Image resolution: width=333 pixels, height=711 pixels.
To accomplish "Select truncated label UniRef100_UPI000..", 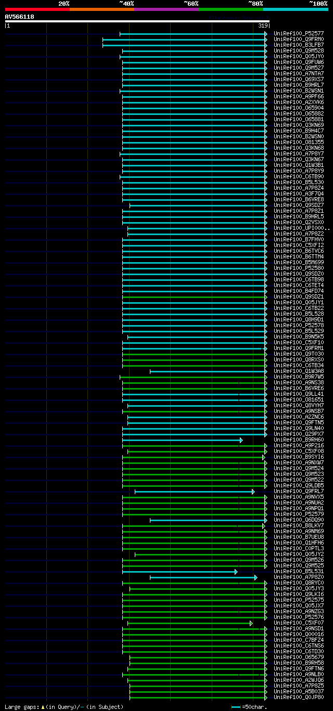I will pos(301,228).
